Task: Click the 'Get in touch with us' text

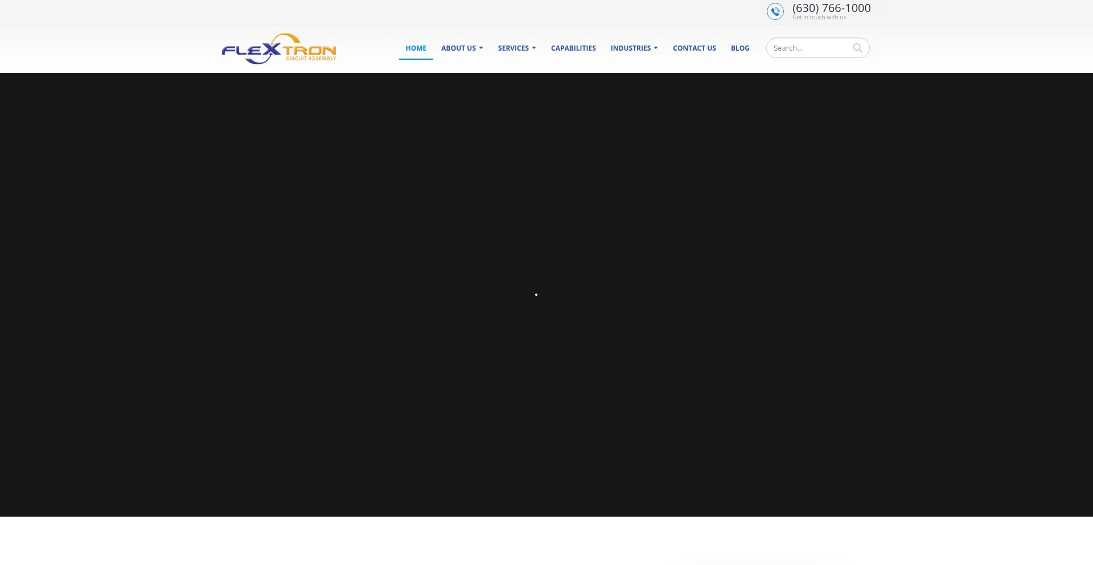Action: click(x=819, y=18)
